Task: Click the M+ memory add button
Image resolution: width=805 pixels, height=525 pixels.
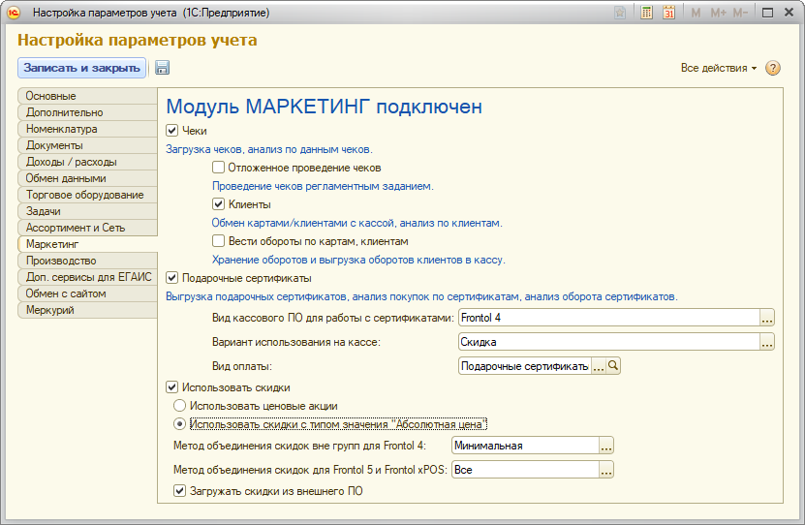Action: pos(718,13)
